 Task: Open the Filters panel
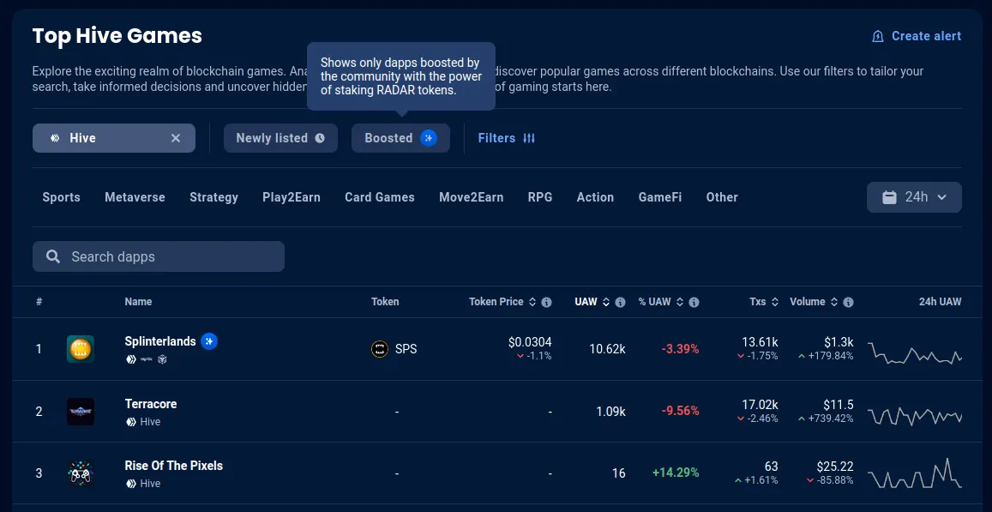coord(506,138)
